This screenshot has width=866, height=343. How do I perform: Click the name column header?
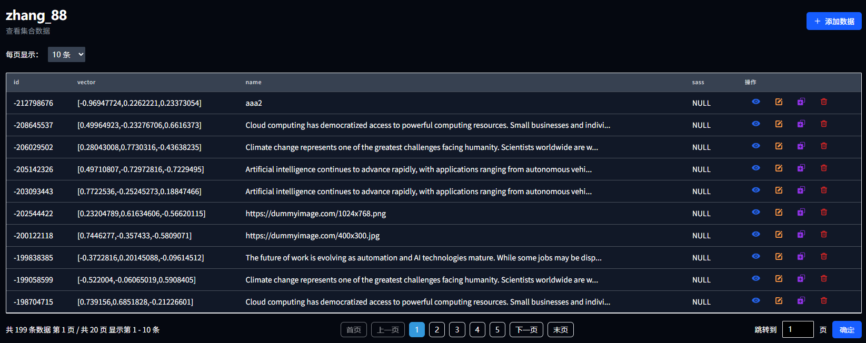coord(253,83)
